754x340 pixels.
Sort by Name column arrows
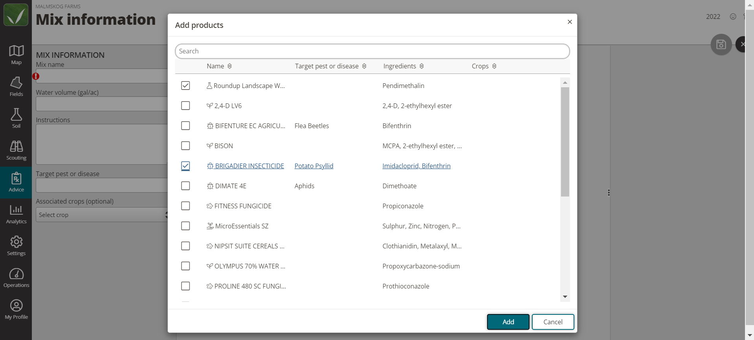230,66
